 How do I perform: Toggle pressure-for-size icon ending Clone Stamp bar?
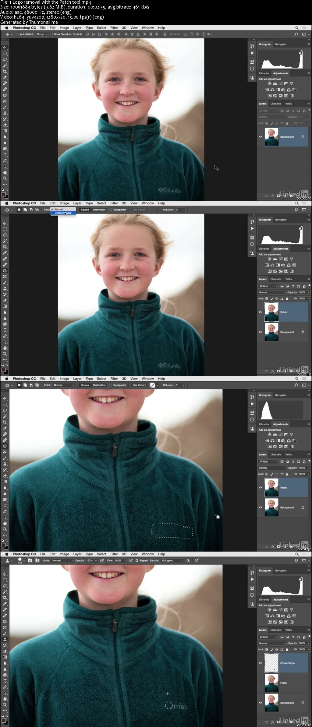197,560
